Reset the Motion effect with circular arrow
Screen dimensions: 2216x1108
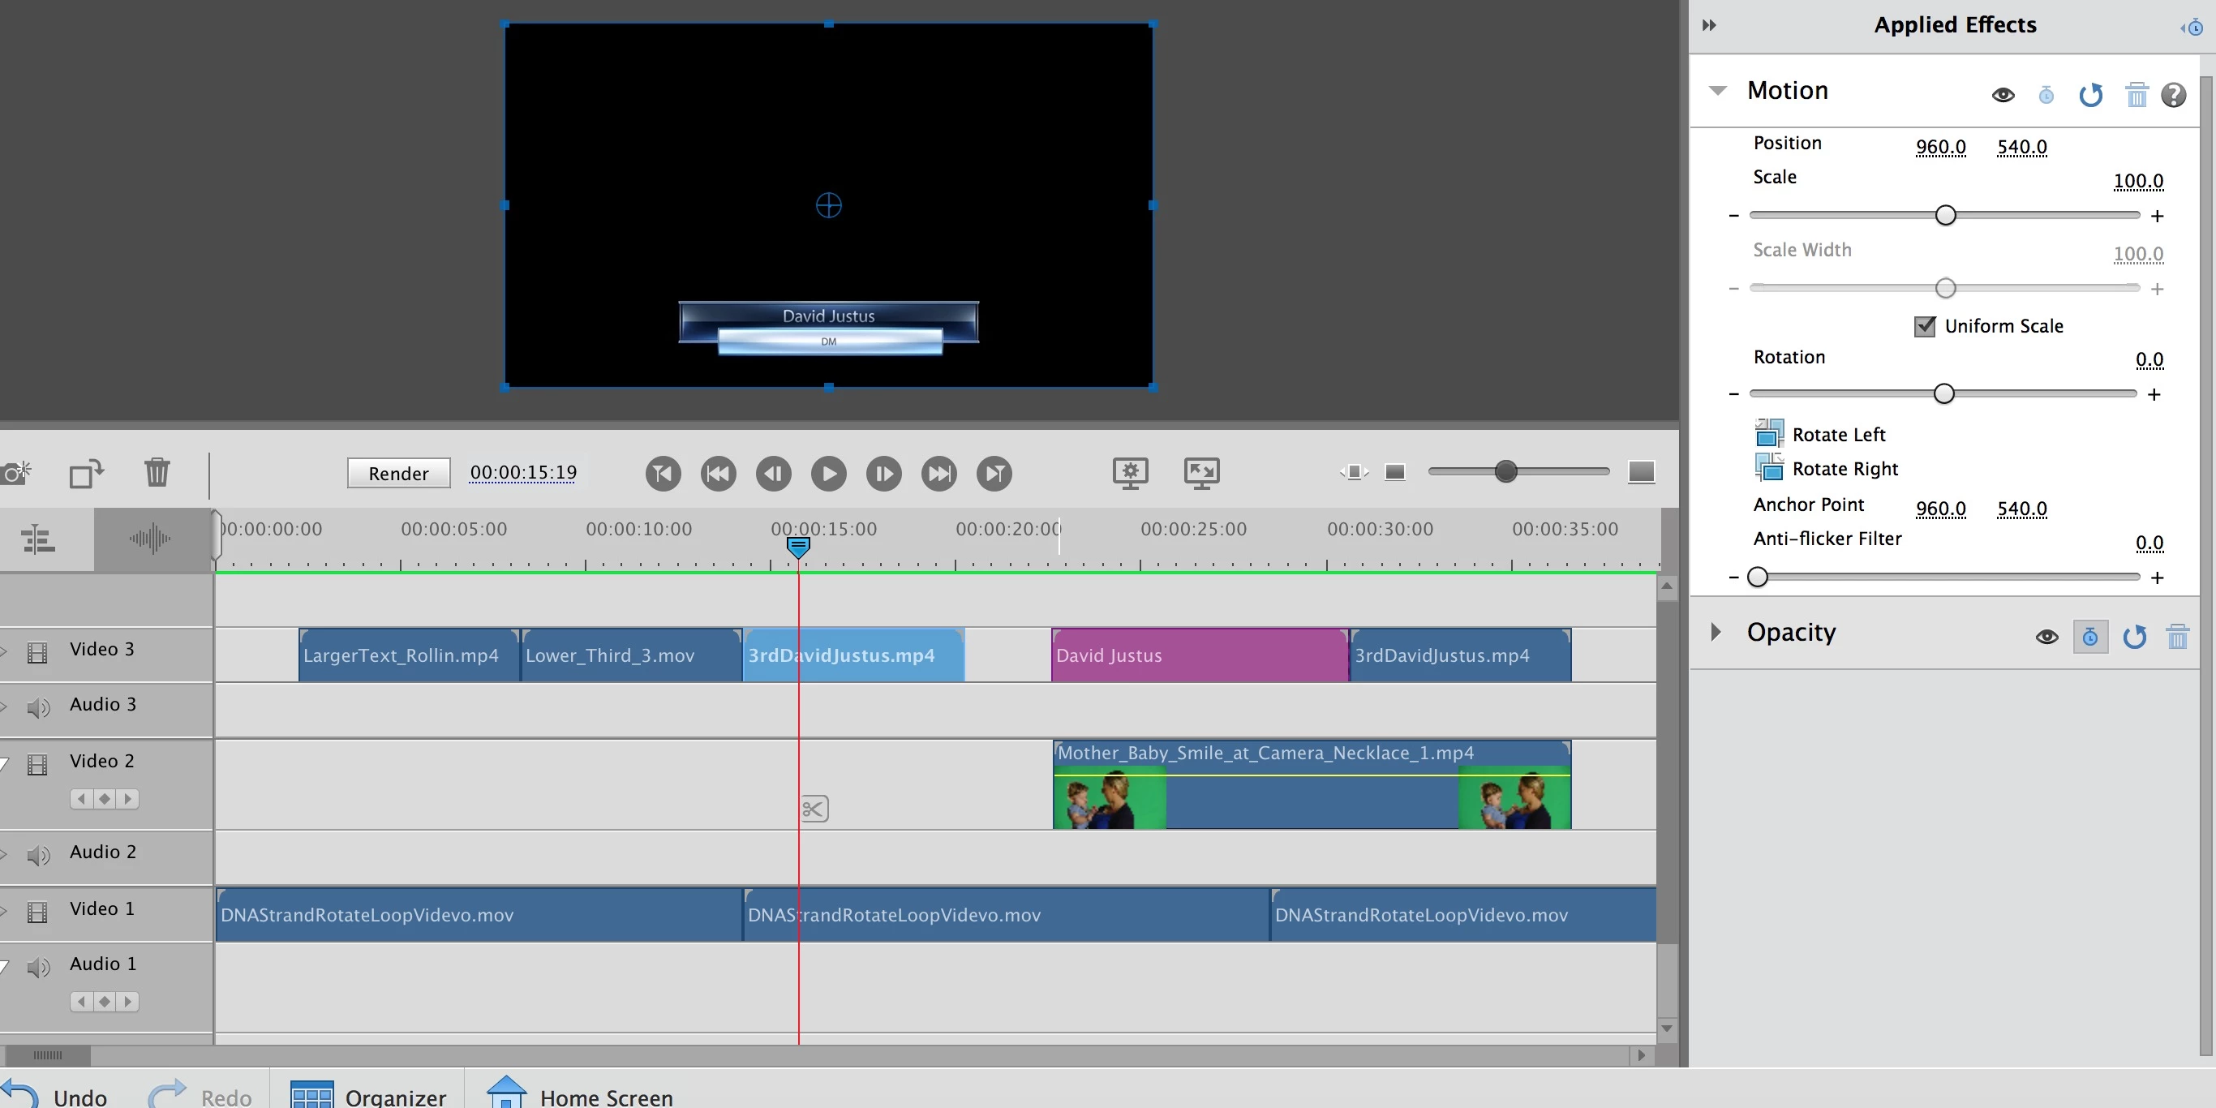[x=2090, y=95]
